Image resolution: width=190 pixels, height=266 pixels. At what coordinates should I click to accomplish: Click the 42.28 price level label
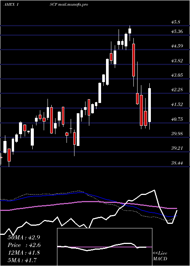177,90
